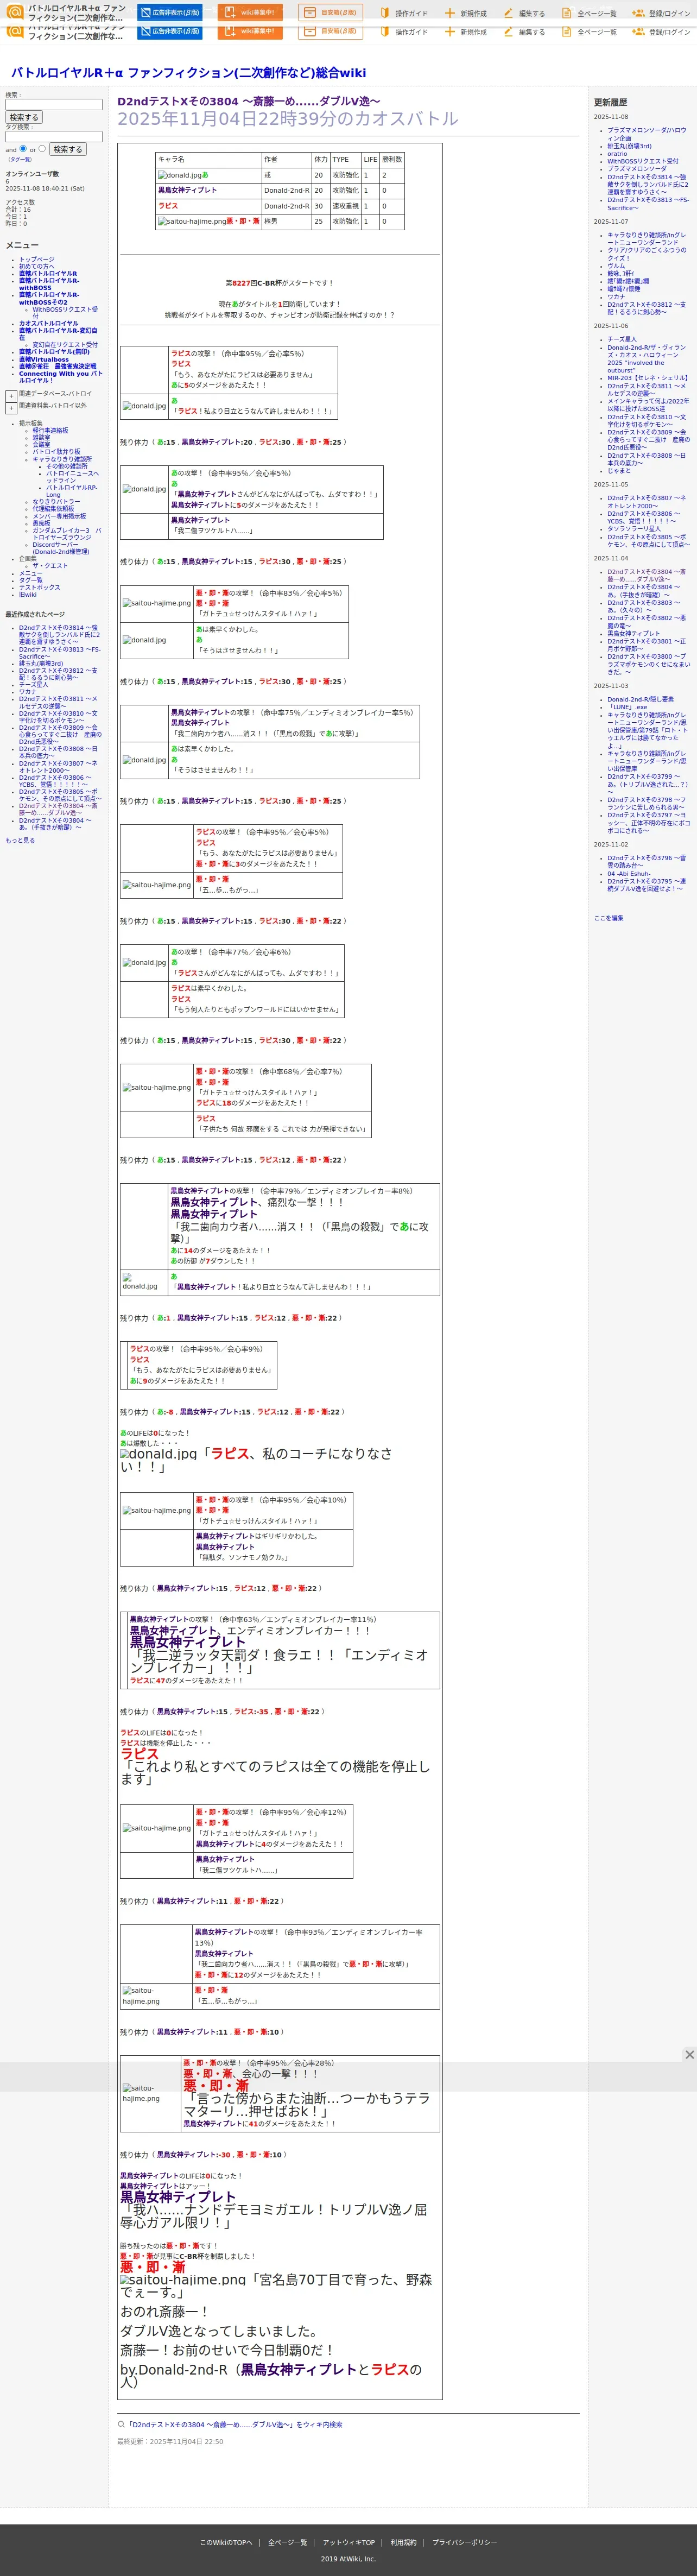Select the 'and' radio button
This screenshot has height=2576, width=697.
[23, 148]
